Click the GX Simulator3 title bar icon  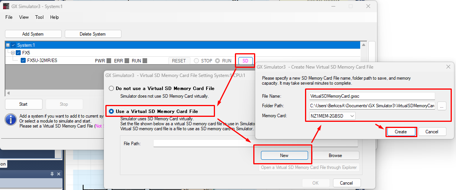click(x=6, y=6)
